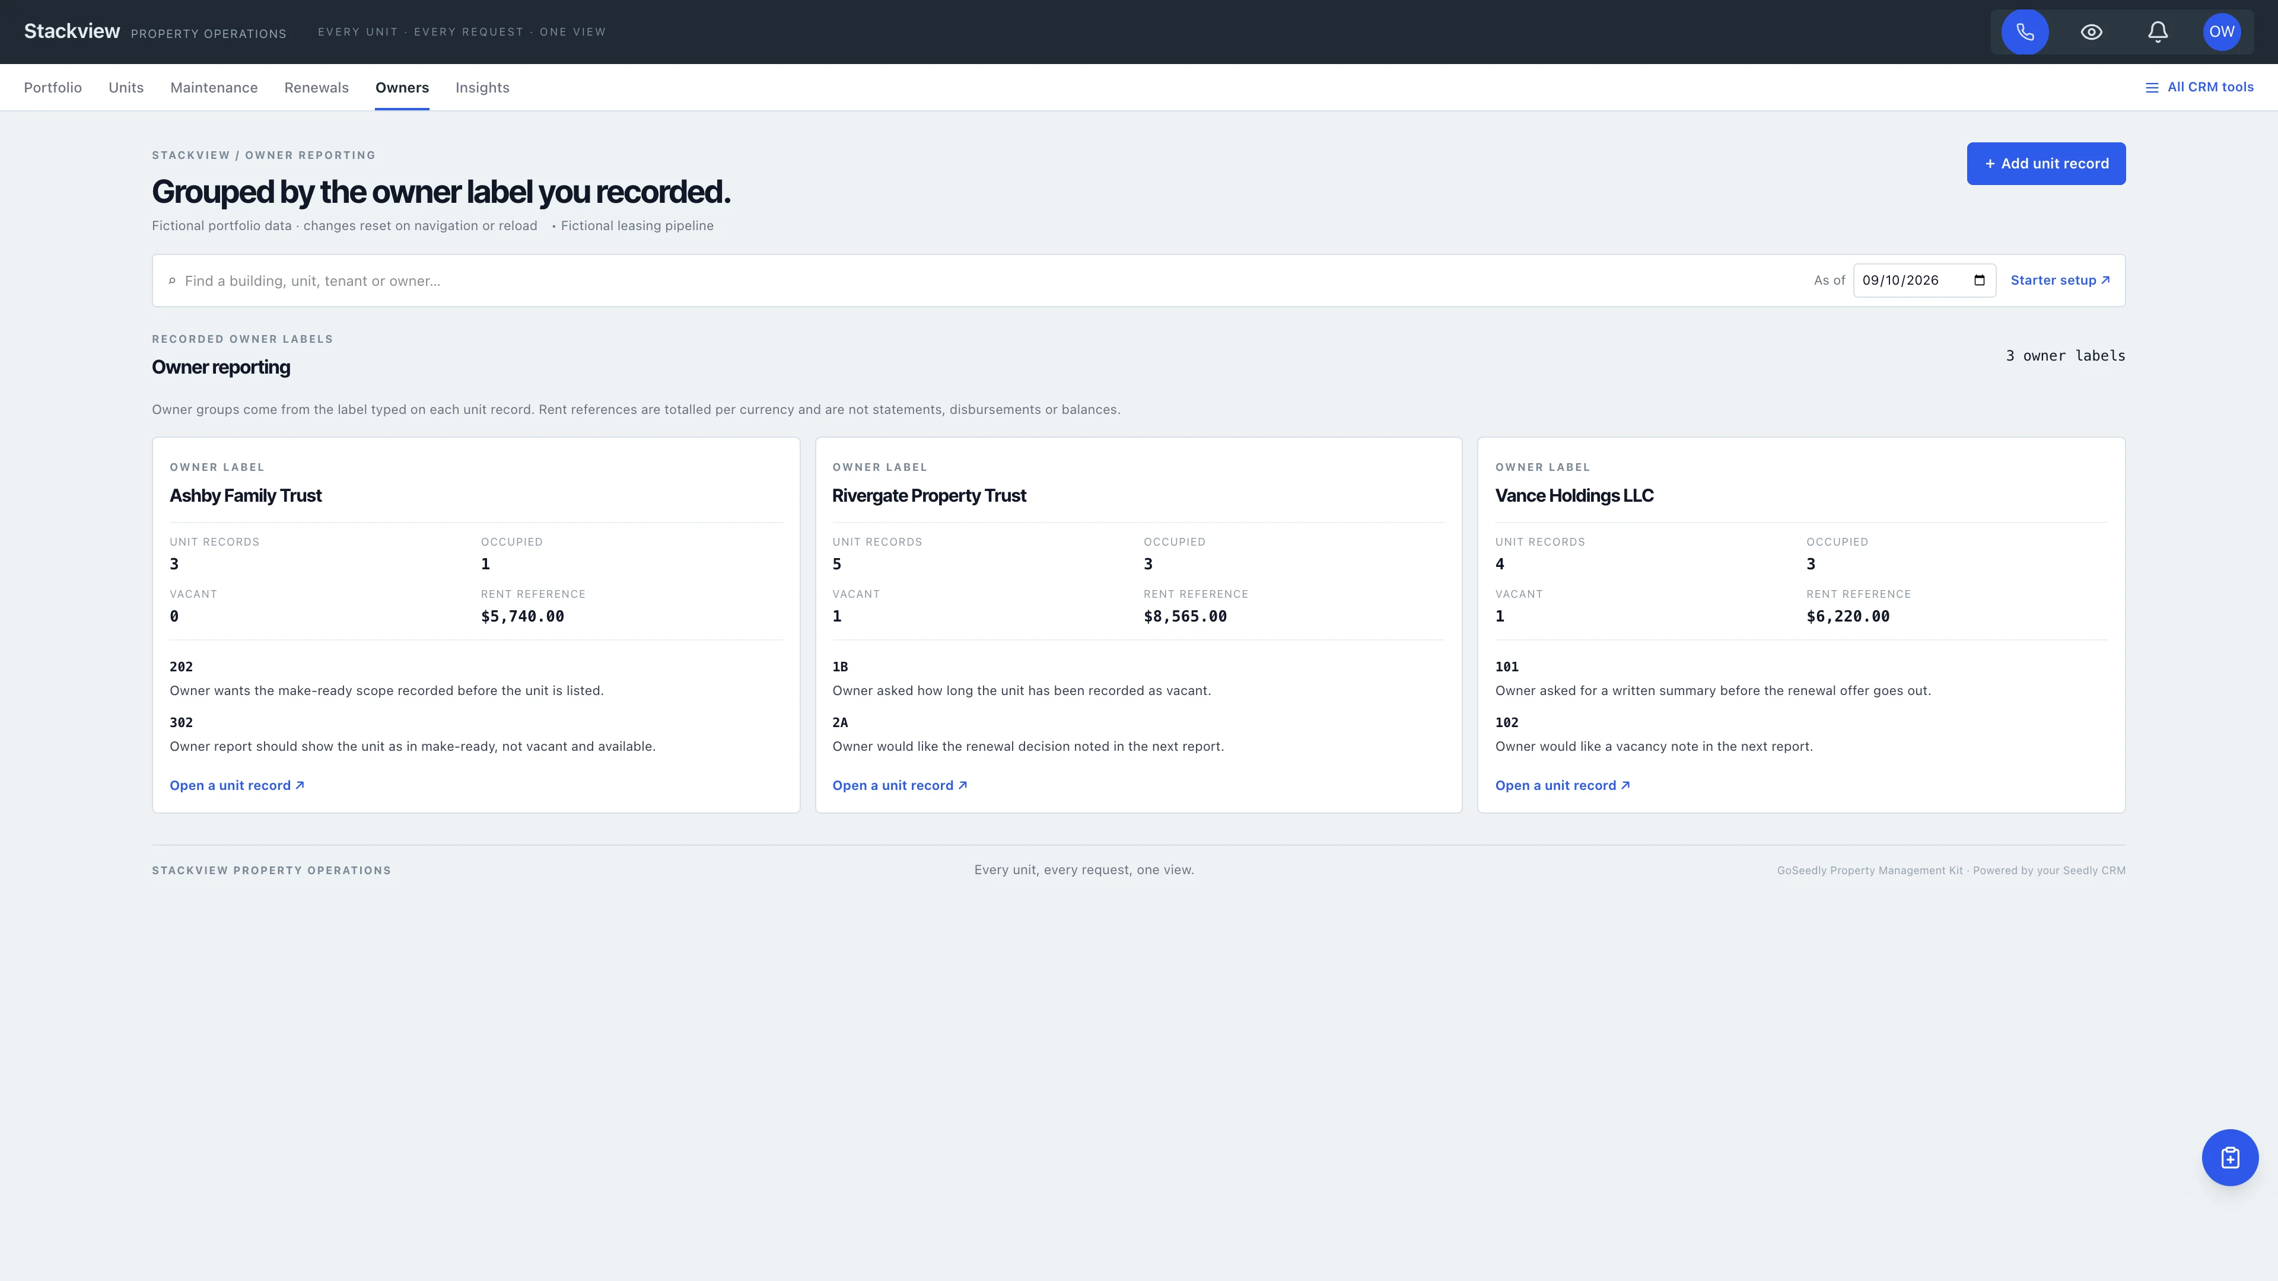Image resolution: width=2278 pixels, height=1281 pixels.
Task: Click unit 1B in the Rivergate card
Action: click(x=840, y=667)
